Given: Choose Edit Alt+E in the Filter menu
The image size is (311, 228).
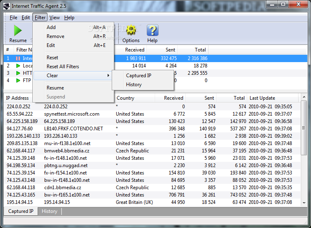Looking at the screenshot, I should (74, 45).
